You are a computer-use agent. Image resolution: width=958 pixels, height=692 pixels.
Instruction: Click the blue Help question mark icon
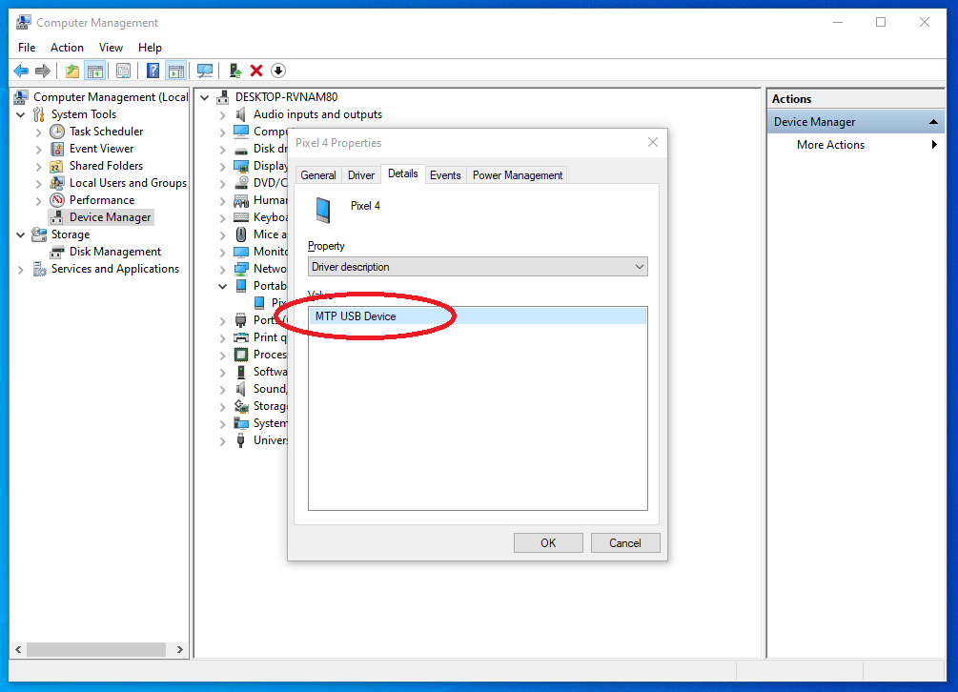coord(153,71)
